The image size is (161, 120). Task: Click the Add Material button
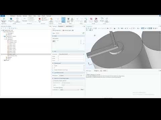tap(51, 20)
